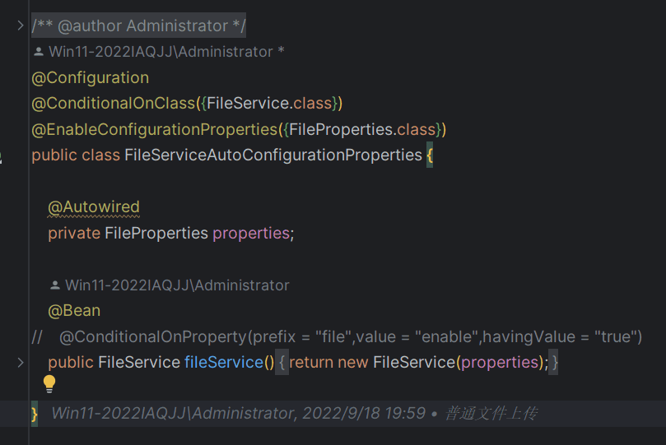Viewport: 666px width, 445px height.
Task: Expand the folded @author comment chevron
Action: pyautogui.click(x=20, y=25)
